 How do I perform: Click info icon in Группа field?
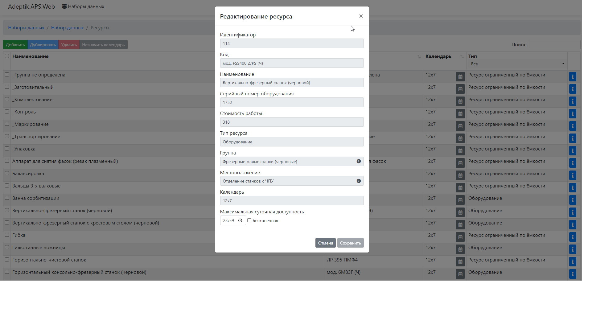pos(359,161)
